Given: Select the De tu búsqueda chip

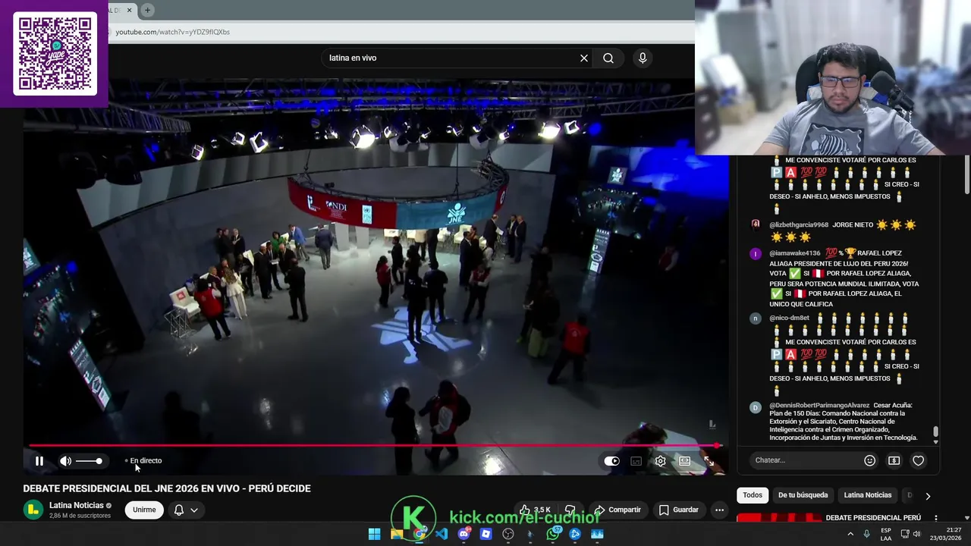Looking at the screenshot, I should click(x=803, y=495).
